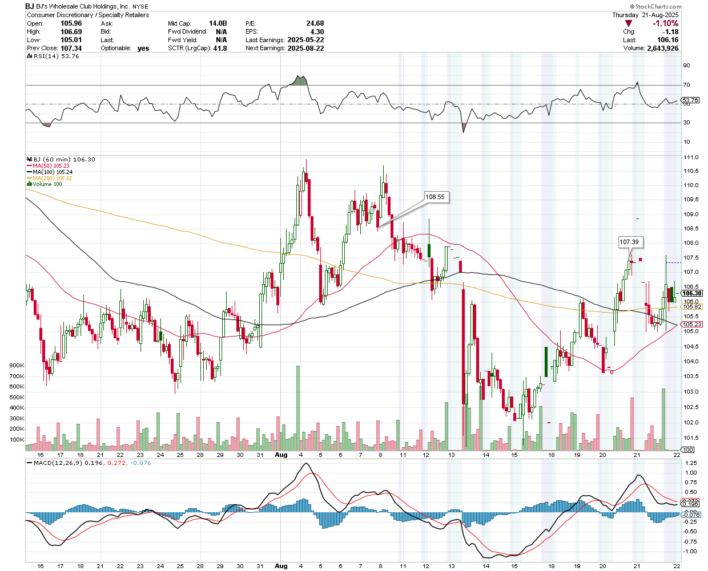Click the P/E value 24.68
708x571 pixels.
pos(315,23)
